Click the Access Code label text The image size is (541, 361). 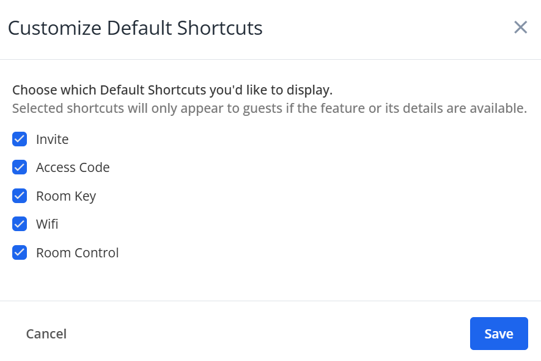click(x=73, y=167)
